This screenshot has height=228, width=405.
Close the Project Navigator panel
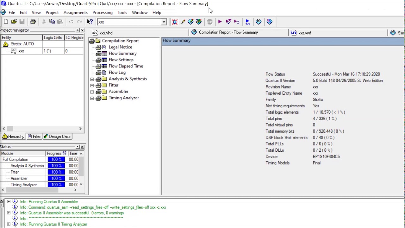click(x=83, y=30)
